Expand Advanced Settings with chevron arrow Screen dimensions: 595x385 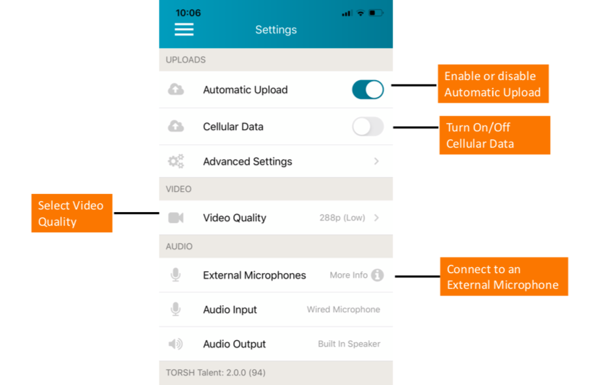point(376,161)
